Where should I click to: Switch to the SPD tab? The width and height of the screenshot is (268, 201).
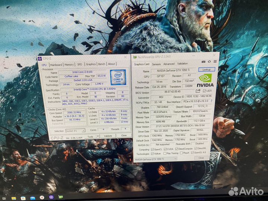coord(80,64)
